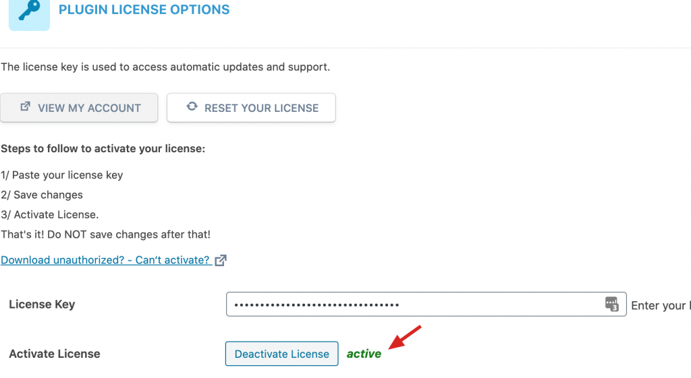Click the "Do NOT save changes" warning line

point(105,234)
